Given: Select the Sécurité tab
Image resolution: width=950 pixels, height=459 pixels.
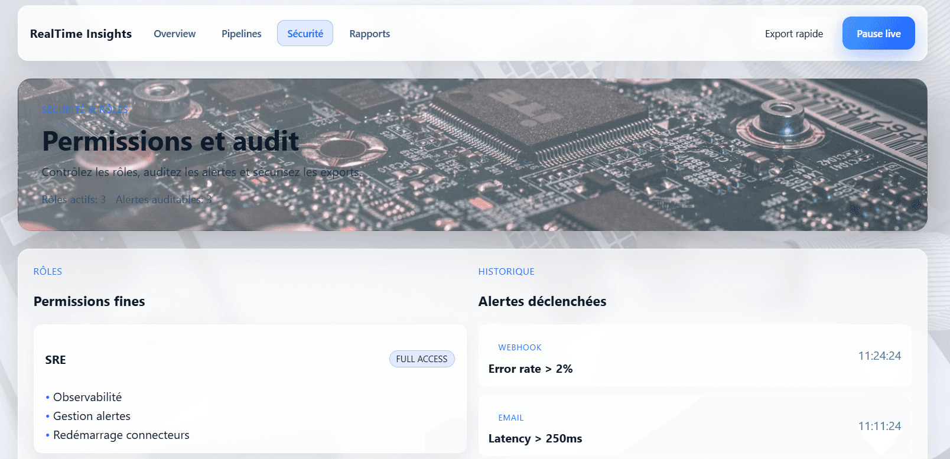Looking at the screenshot, I should click(x=305, y=34).
